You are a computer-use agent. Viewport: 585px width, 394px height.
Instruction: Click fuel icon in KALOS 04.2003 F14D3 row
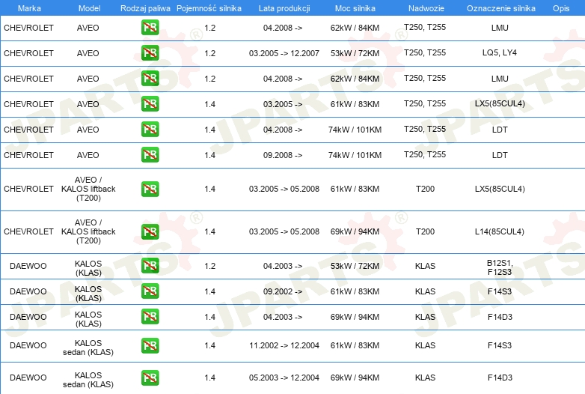[x=150, y=316]
